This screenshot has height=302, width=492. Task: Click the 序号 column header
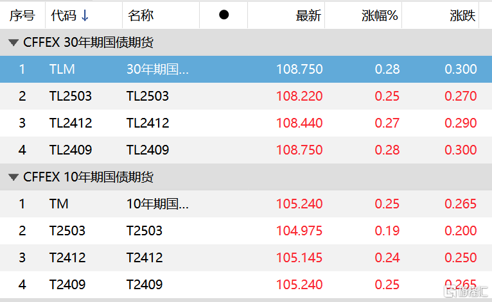pyautogui.click(x=22, y=15)
